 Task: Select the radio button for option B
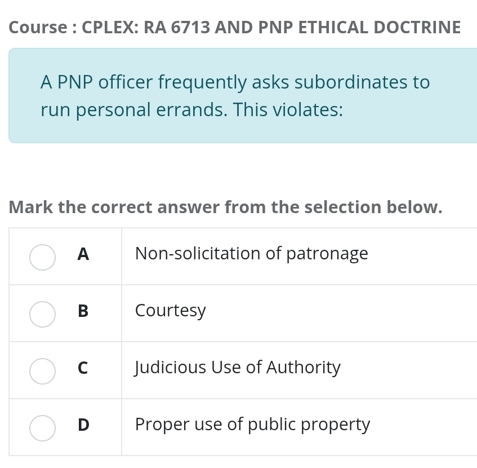[x=42, y=314]
